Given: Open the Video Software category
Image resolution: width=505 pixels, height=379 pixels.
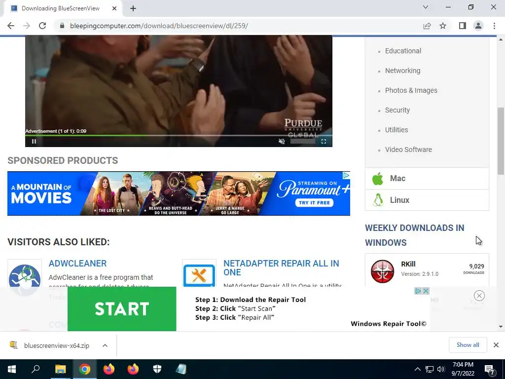Looking at the screenshot, I should 408,150.
